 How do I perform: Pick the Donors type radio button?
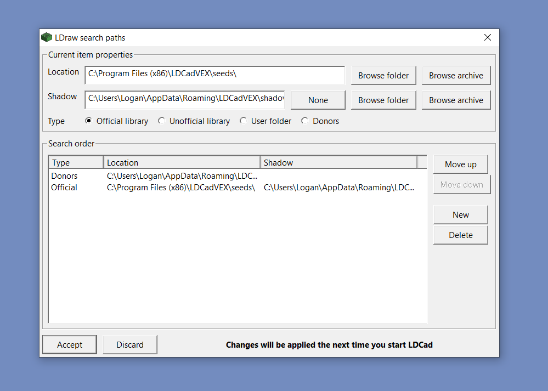click(305, 121)
